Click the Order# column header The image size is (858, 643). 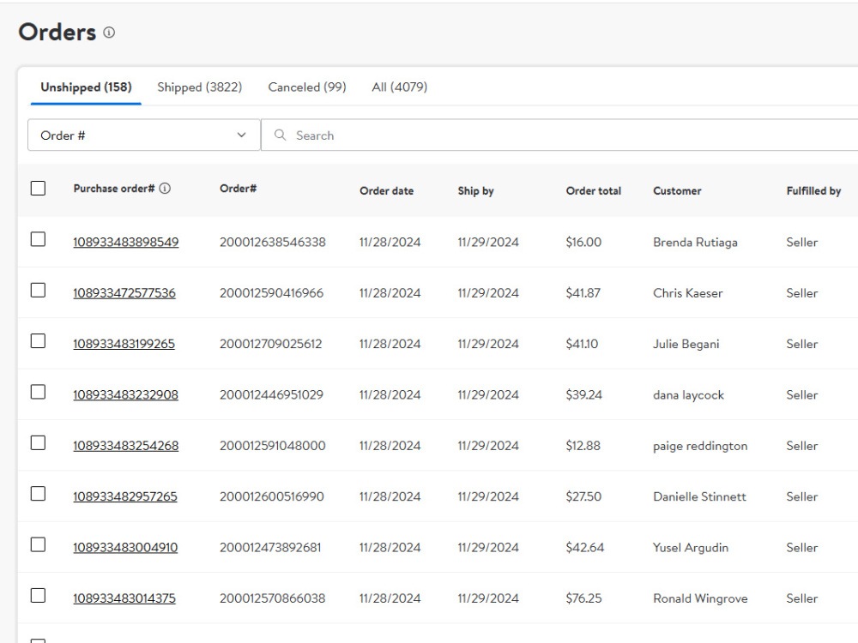238,189
